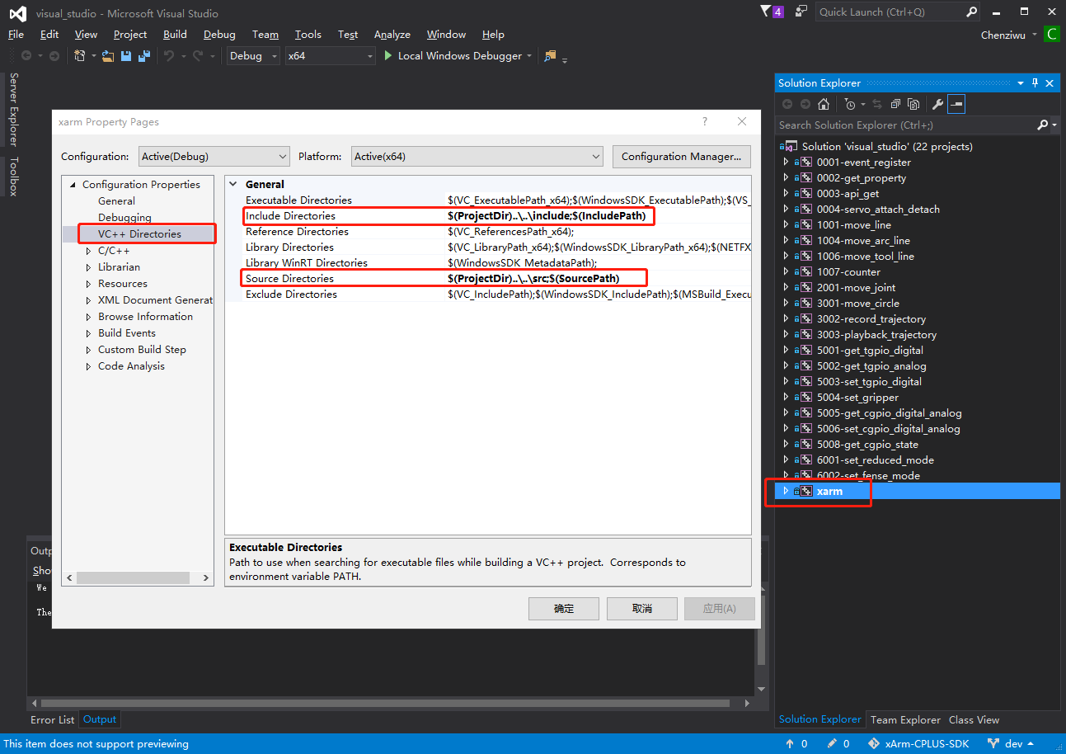Click the Quick Launch search magnifier

coord(972,12)
